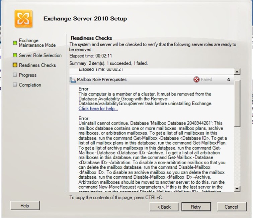Click the 'Exchange Maintenance Mode' step label
This screenshot has width=253, height=218.
[37, 43]
